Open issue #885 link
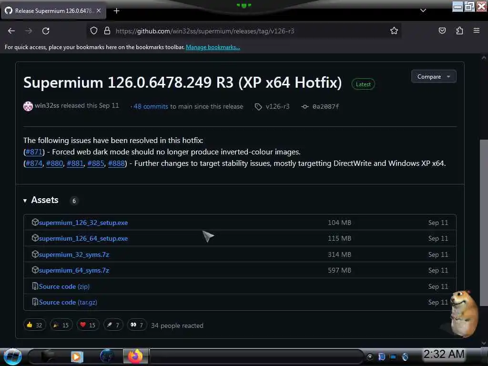Screen dimensions: 488x366 click(x=95, y=163)
